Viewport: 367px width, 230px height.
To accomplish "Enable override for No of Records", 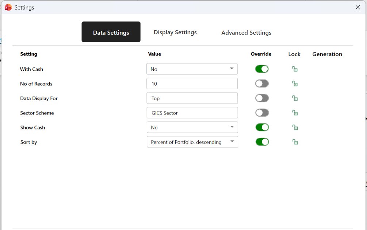I will 262,83.
